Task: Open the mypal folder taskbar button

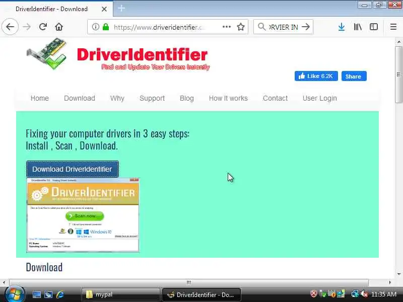Action: coord(120,294)
